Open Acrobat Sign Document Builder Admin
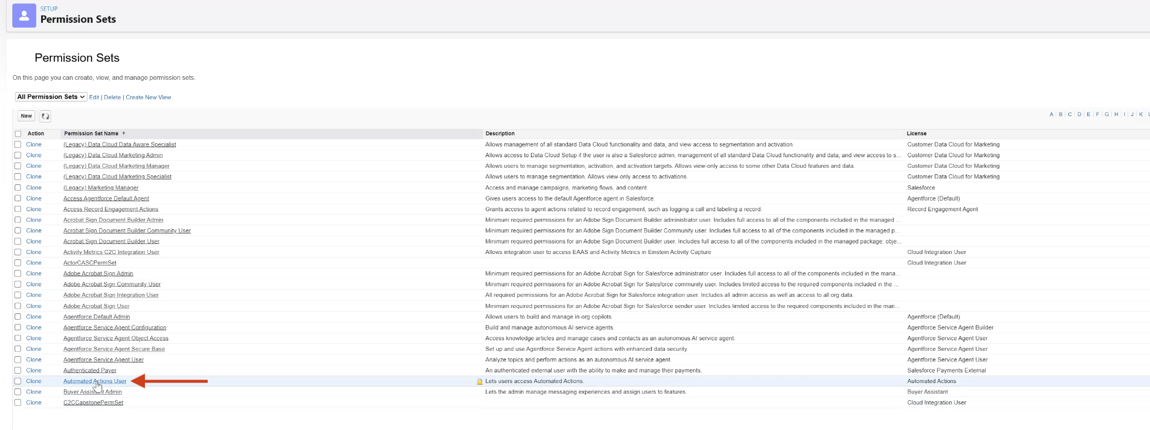Viewport: 1150px width, 430px height. pyautogui.click(x=113, y=220)
